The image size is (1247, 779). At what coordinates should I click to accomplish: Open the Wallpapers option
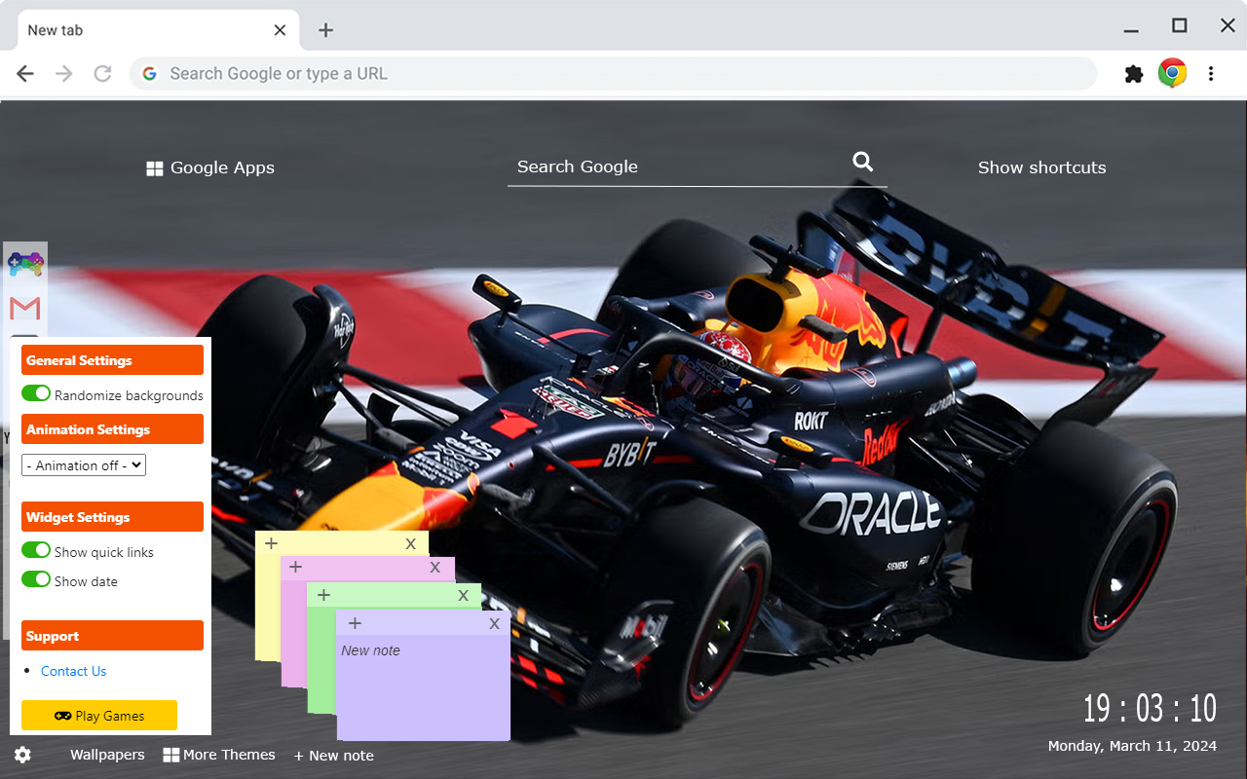pos(107,755)
